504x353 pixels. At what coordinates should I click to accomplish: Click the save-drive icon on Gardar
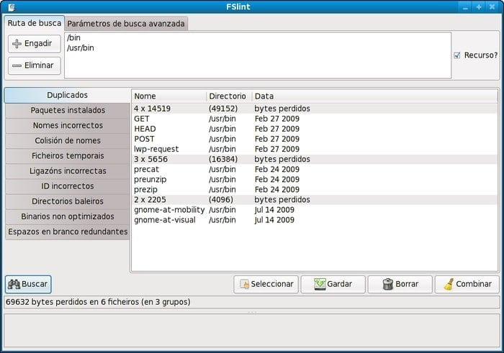(x=320, y=284)
